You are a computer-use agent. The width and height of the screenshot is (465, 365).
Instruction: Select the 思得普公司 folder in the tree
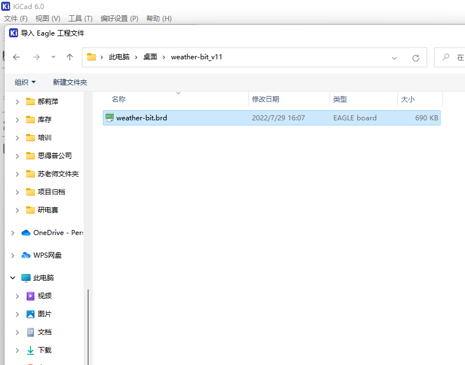55,156
